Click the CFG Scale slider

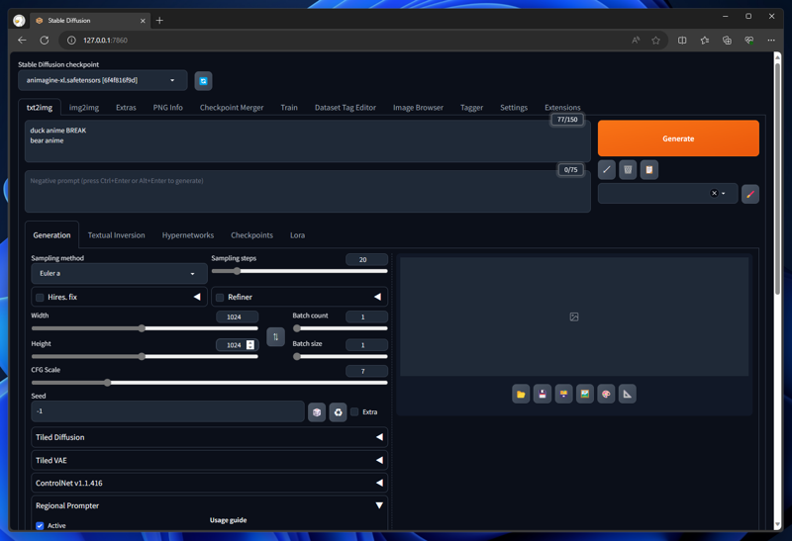click(x=209, y=383)
